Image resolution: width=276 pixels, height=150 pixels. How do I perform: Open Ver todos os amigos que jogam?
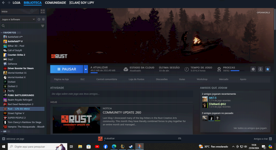[x=250, y=128]
